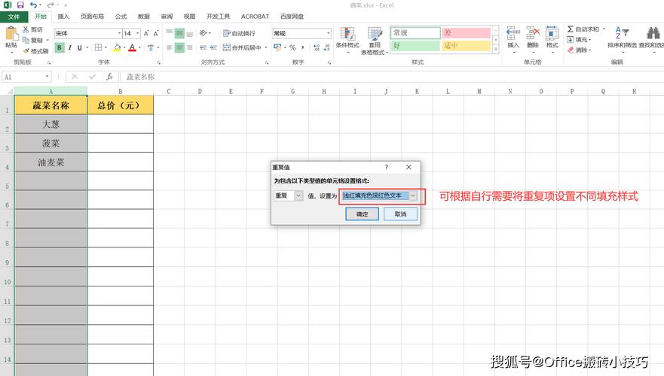The height and width of the screenshot is (376, 664).
Task: Copy with the 复制 button
Action: tap(33, 40)
